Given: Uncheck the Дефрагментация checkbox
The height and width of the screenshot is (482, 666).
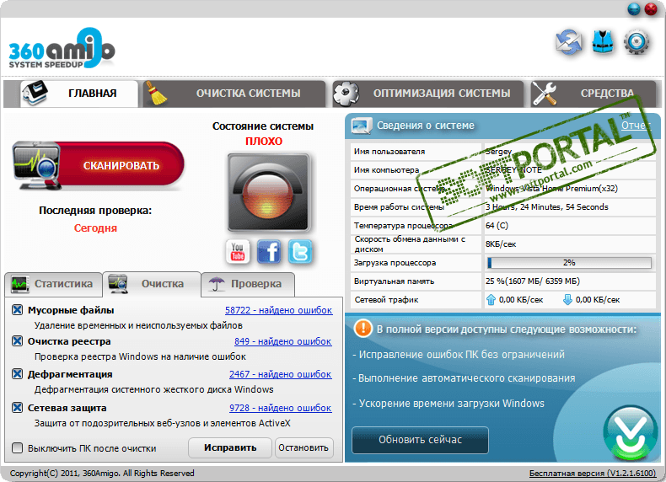Looking at the screenshot, I should click(18, 373).
